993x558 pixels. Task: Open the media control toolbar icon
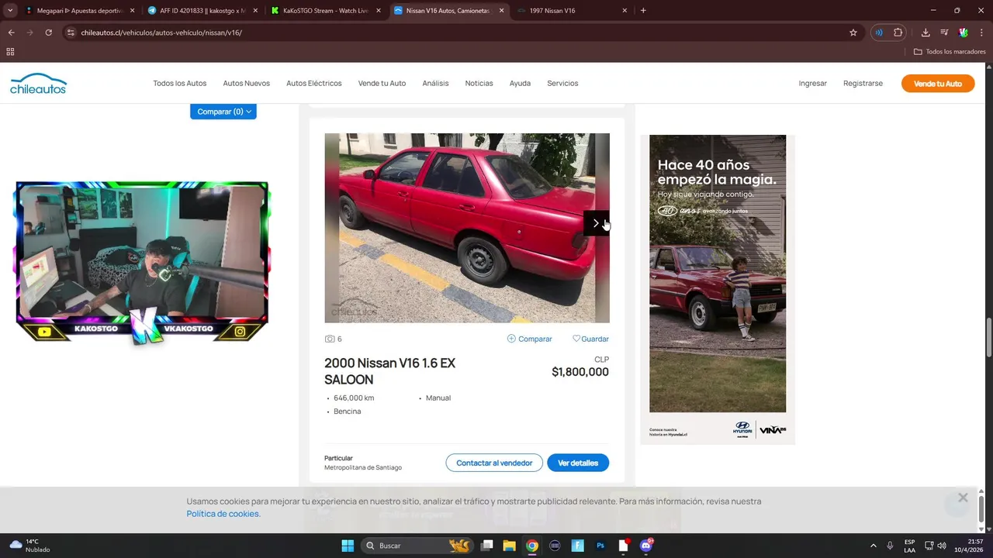click(944, 33)
